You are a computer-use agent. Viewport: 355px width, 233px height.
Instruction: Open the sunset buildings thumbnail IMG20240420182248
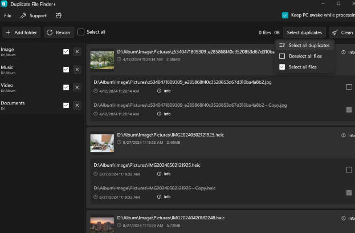[102, 224]
